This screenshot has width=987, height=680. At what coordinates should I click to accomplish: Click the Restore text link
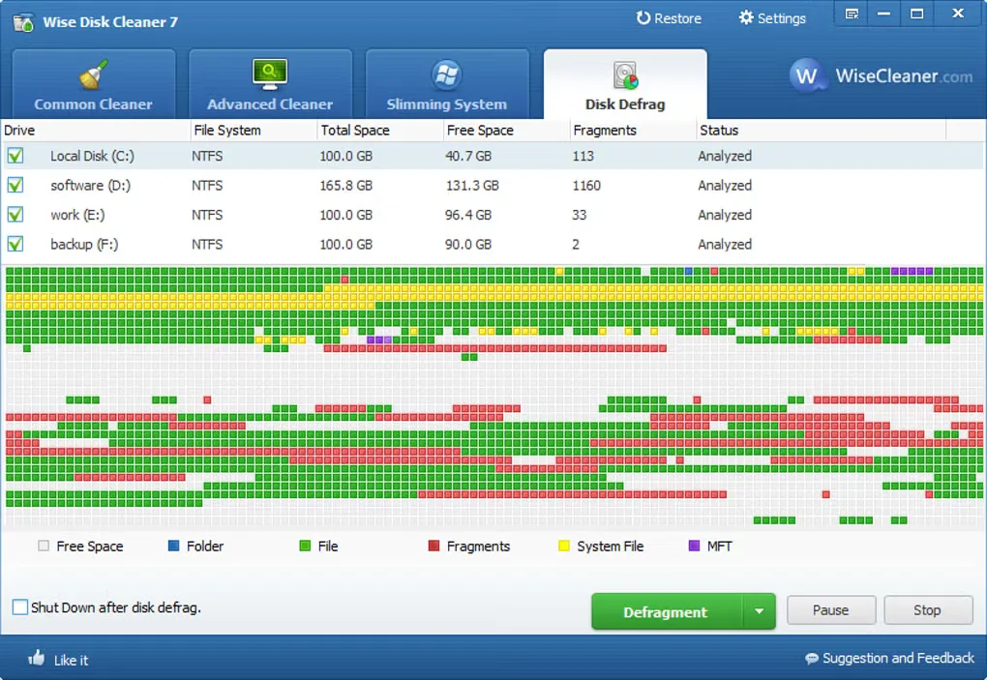(678, 19)
